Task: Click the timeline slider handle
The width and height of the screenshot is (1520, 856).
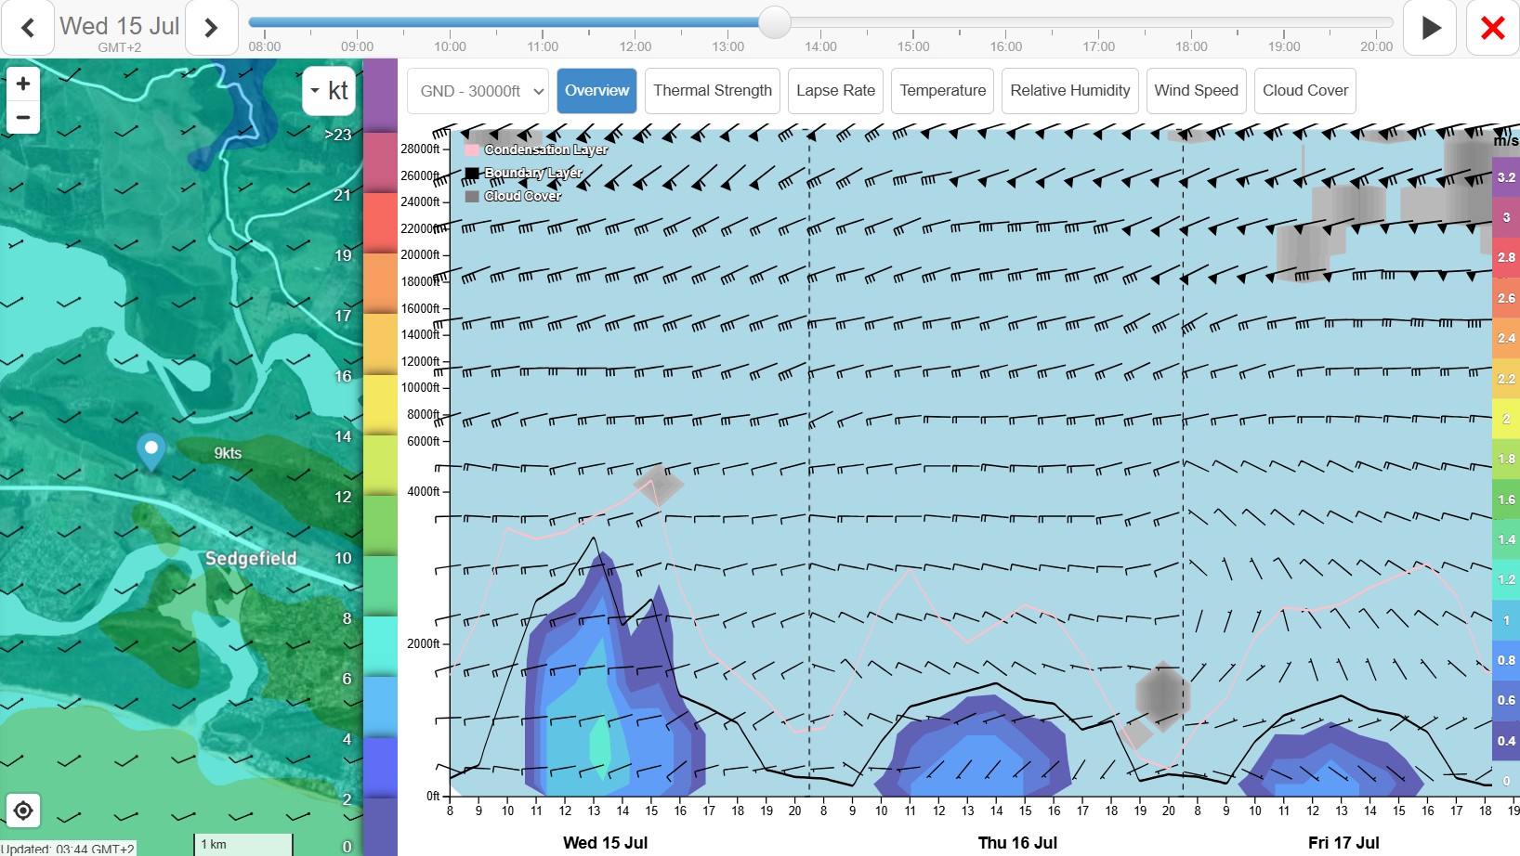Action: 774,22
